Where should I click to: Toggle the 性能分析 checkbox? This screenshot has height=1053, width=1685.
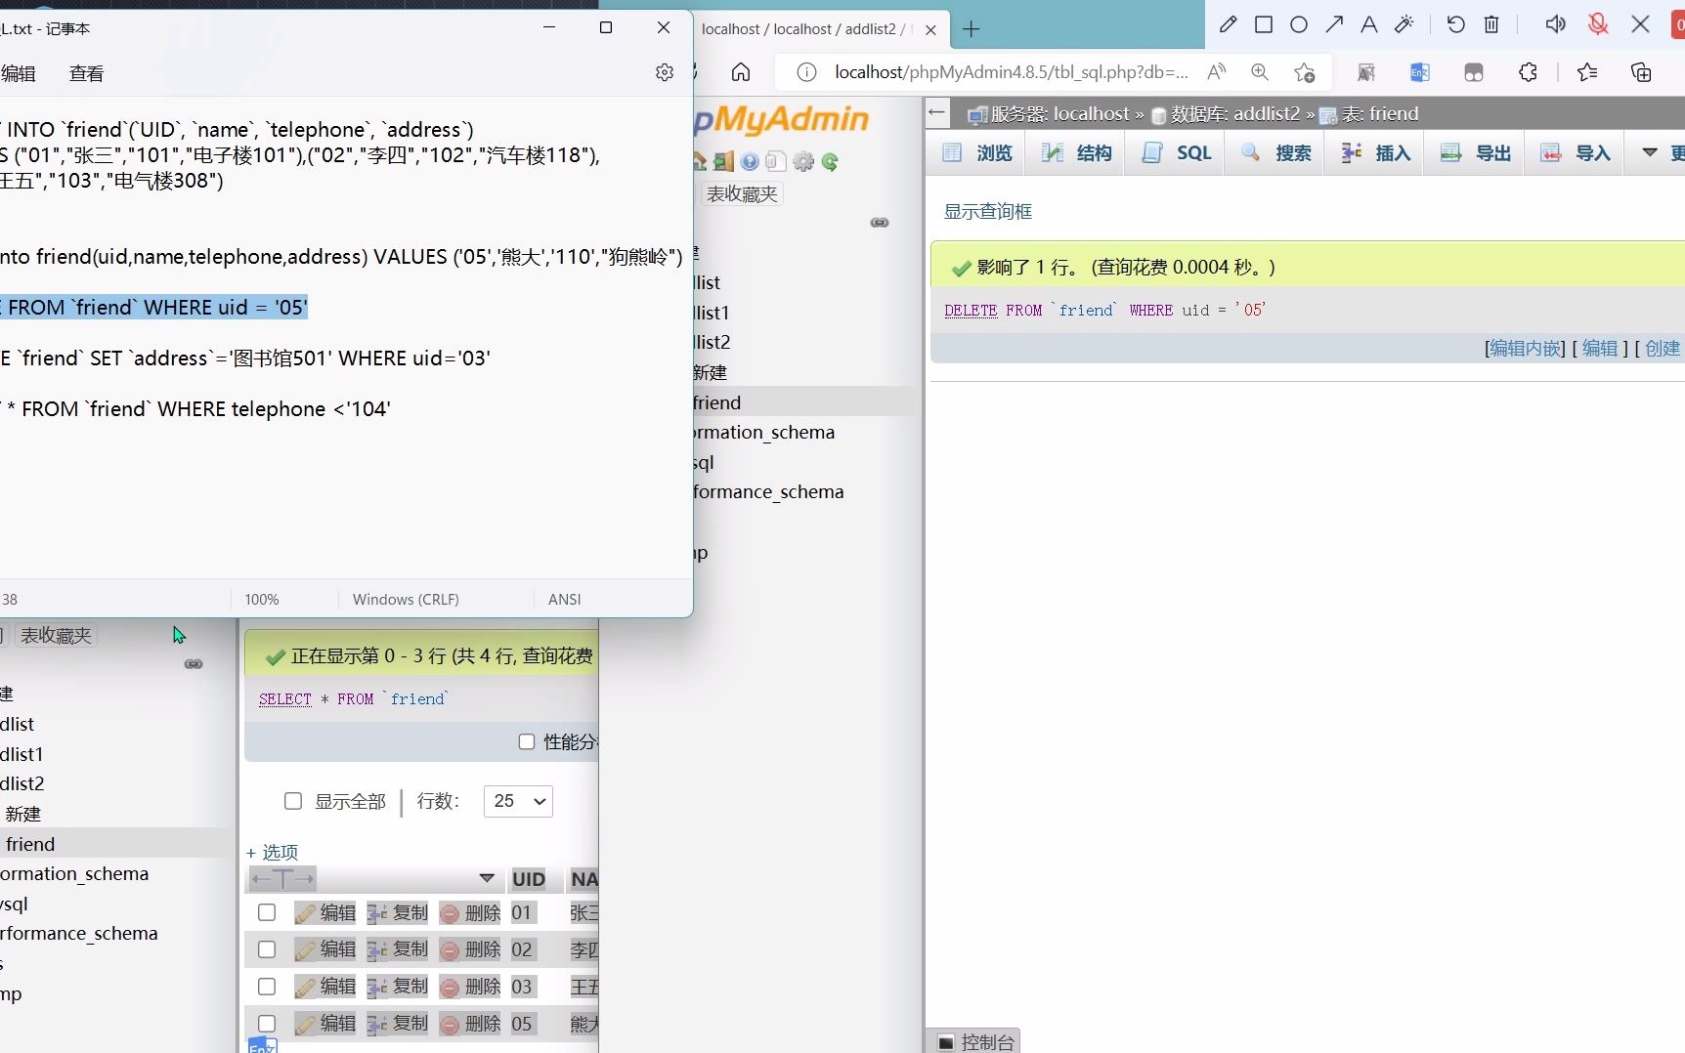(x=527, y=742)
